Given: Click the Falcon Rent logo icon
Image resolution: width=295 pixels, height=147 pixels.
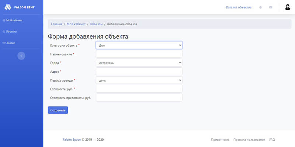Looking at the screenshot, I should tap(8, 7).
